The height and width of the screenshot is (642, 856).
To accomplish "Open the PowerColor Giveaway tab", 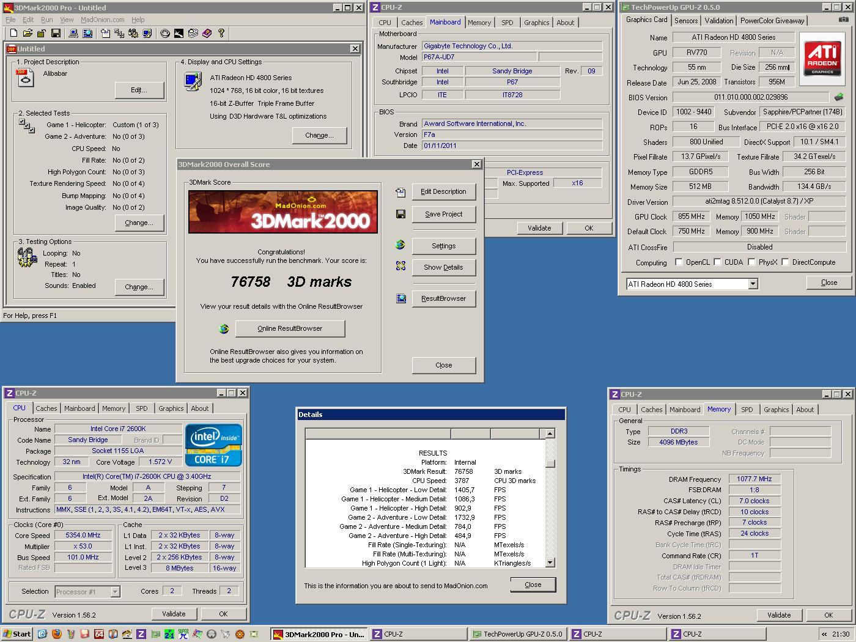I will click(x=772, y=20).
